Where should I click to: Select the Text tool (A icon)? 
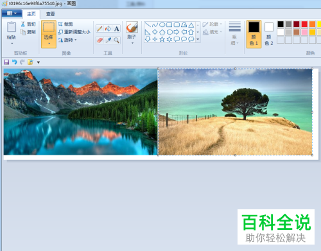pos(117,28)
